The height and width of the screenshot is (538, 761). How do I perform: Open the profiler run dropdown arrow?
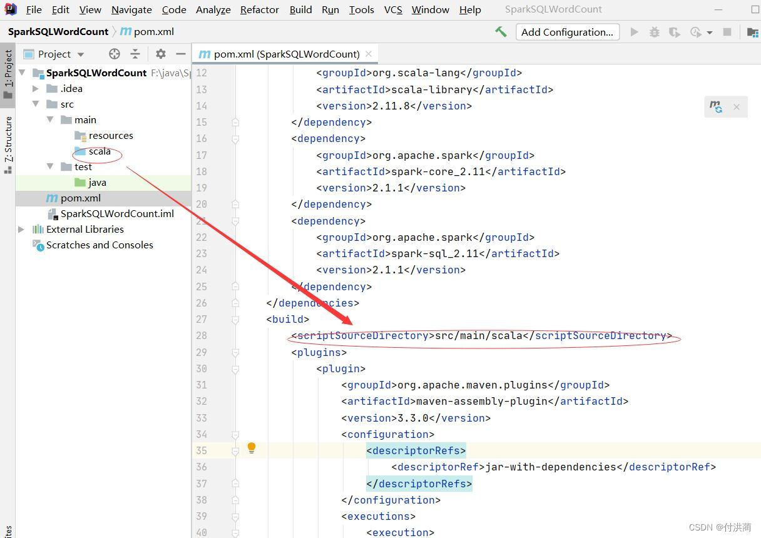click(710, 33)
